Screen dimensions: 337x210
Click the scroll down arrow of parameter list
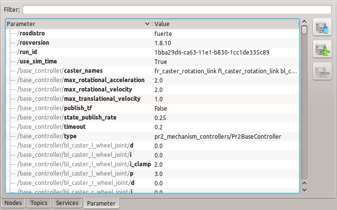(x=305, y=189)
